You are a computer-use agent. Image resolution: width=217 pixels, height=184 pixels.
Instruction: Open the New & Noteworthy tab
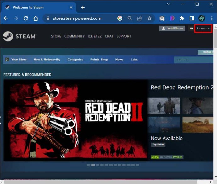click(47, 60)
